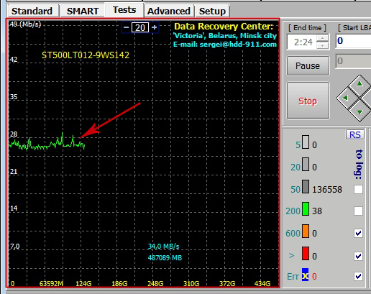Toggle the 200 ms log checkbox
This screenshot has width=371, height=294.
click(x=358, y=211)
